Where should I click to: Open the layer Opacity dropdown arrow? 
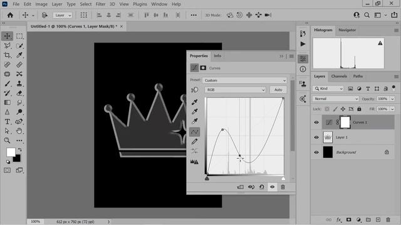[x=392, y=99]
